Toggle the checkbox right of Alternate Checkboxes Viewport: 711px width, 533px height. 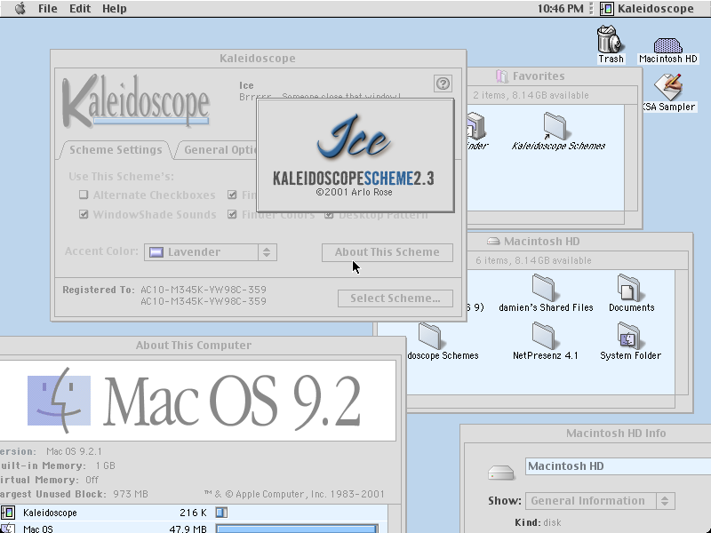[232, 195]
